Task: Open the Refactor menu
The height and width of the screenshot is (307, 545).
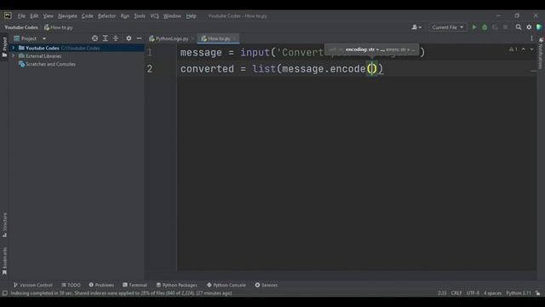Action: tap(106, 16)
